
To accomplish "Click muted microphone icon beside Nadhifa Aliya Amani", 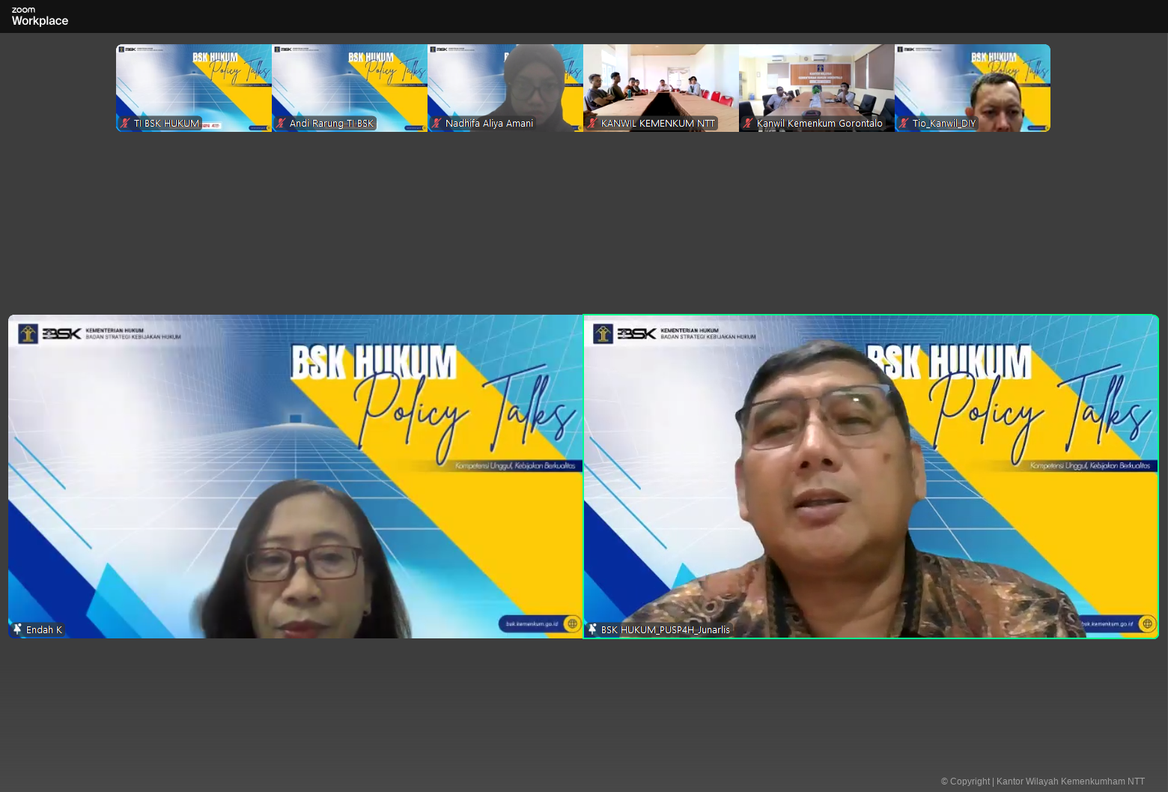I will (x=437, y=124).
